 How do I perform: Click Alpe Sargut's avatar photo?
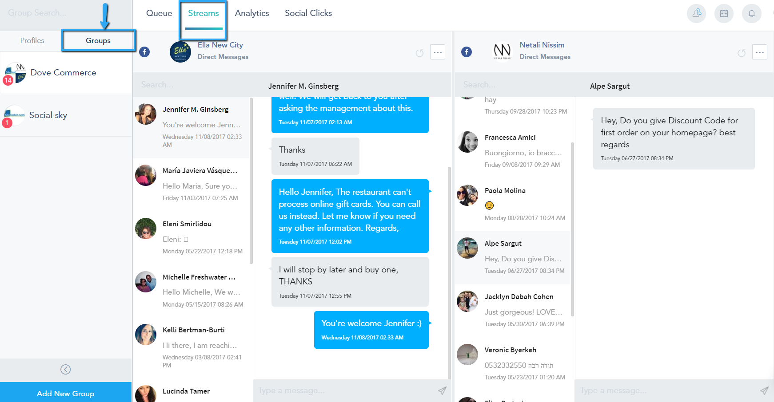click(x=467, y=248)
